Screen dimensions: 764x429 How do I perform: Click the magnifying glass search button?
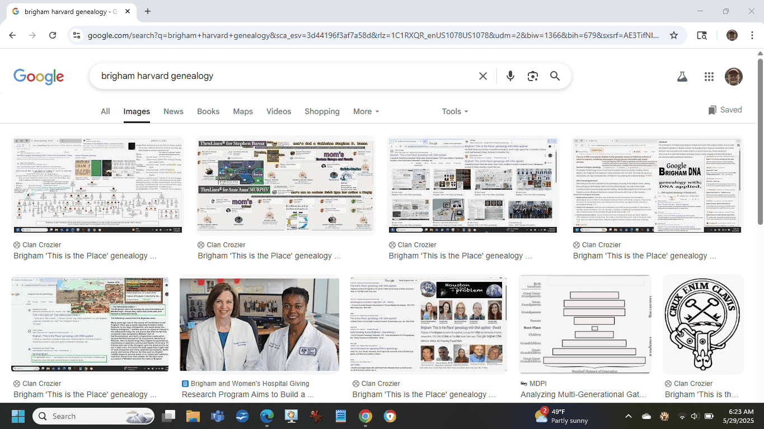(555, 76)
